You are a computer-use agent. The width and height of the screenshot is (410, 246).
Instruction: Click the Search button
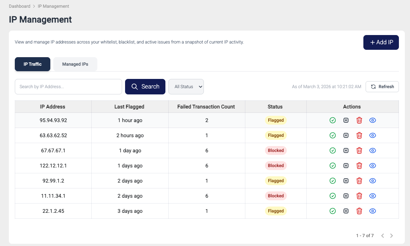coord(145,87)
